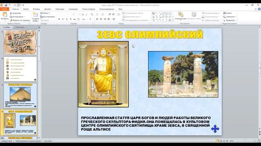Image resolution: width=261 pixels, height=146 pixels.
Task: Expand the Макет layout dropdown
Action: tap(45, 13)
